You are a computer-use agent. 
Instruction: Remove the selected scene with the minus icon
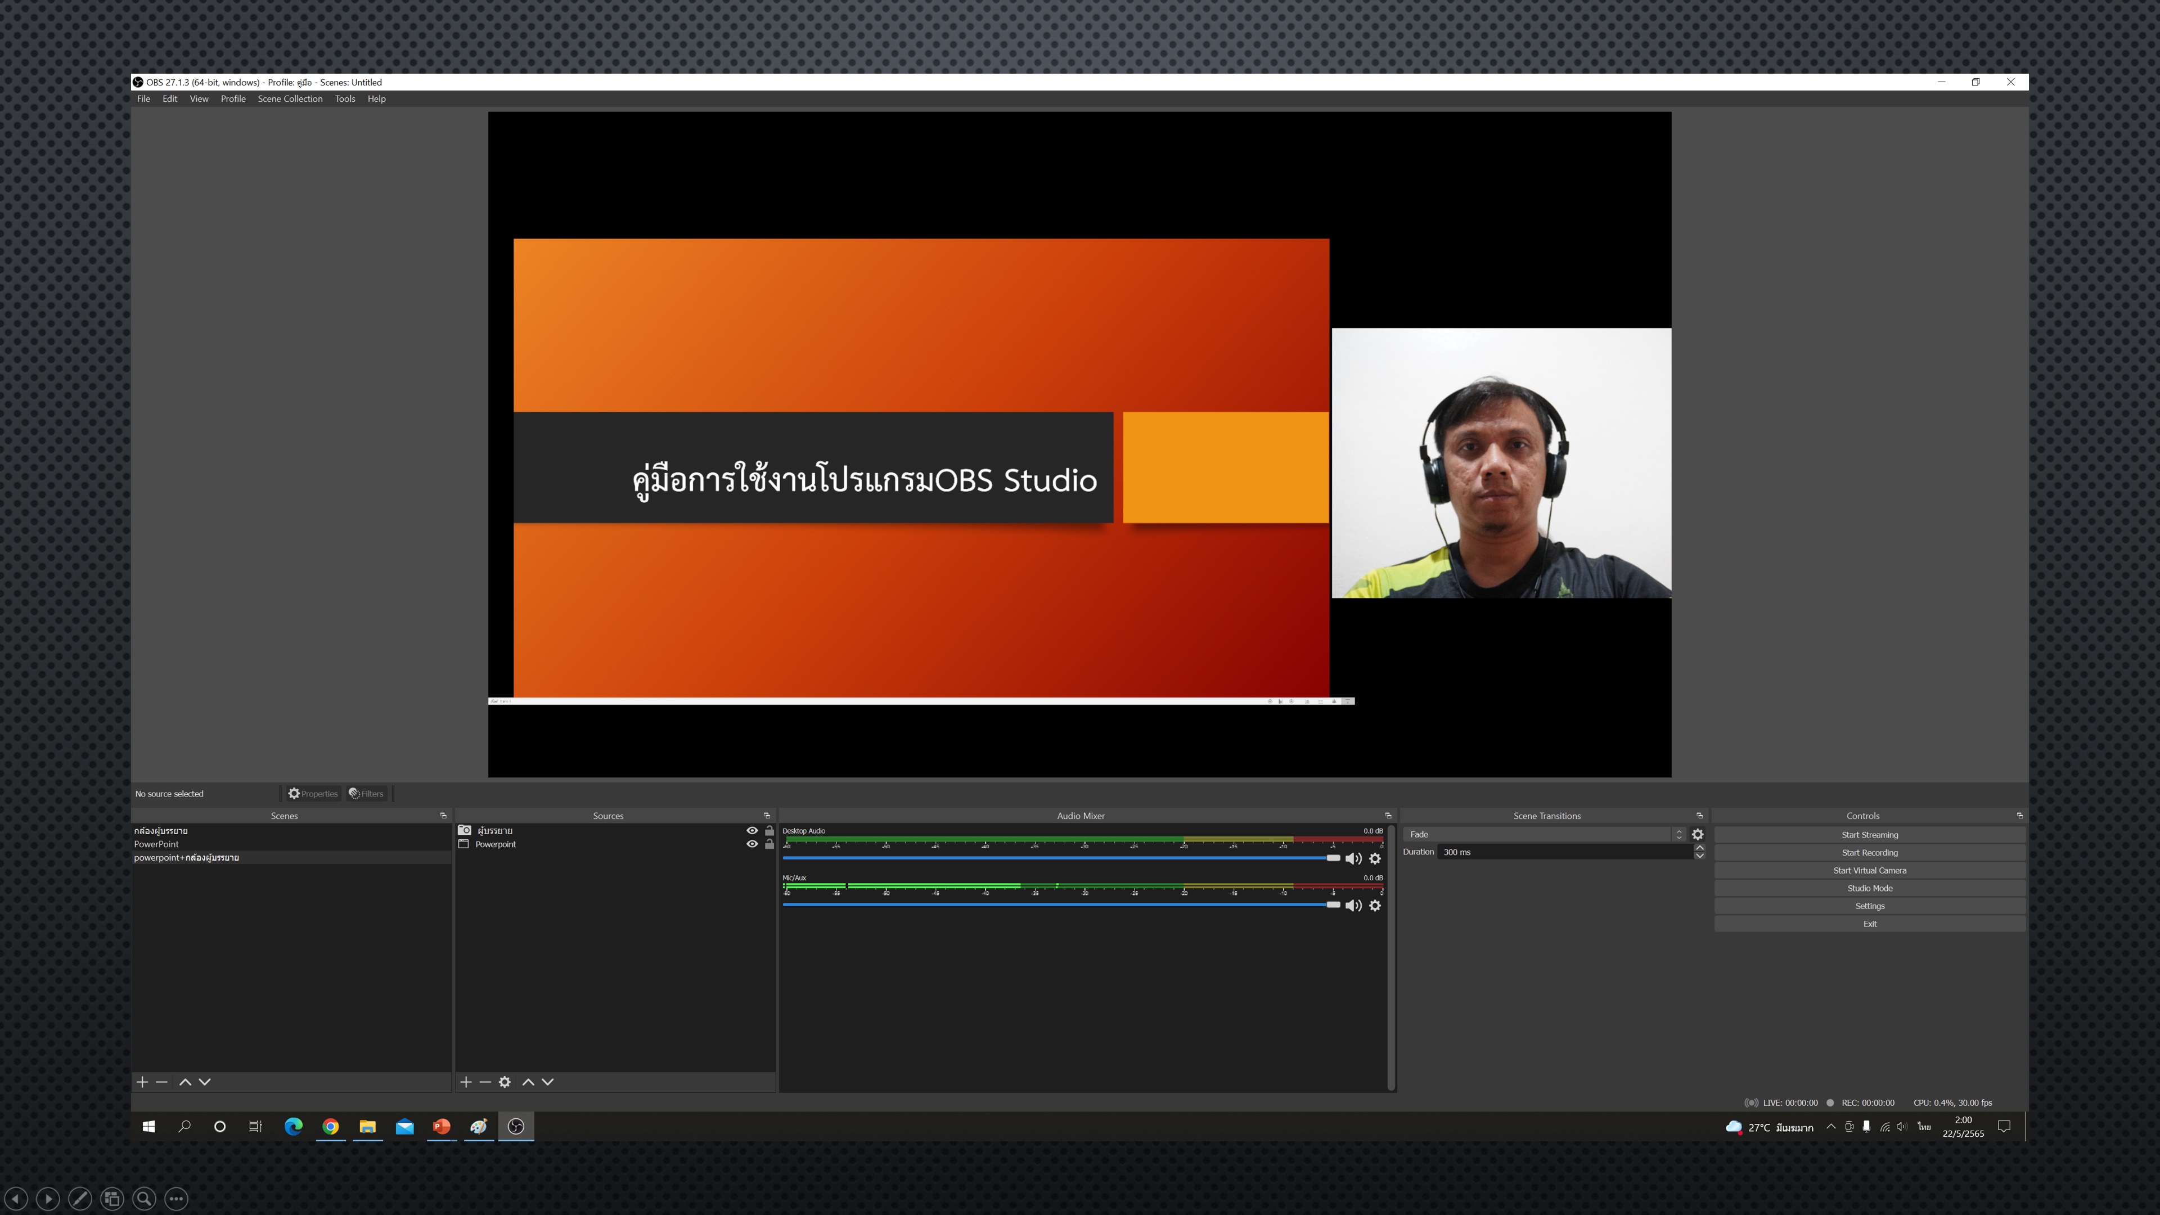click(162, 1082)
